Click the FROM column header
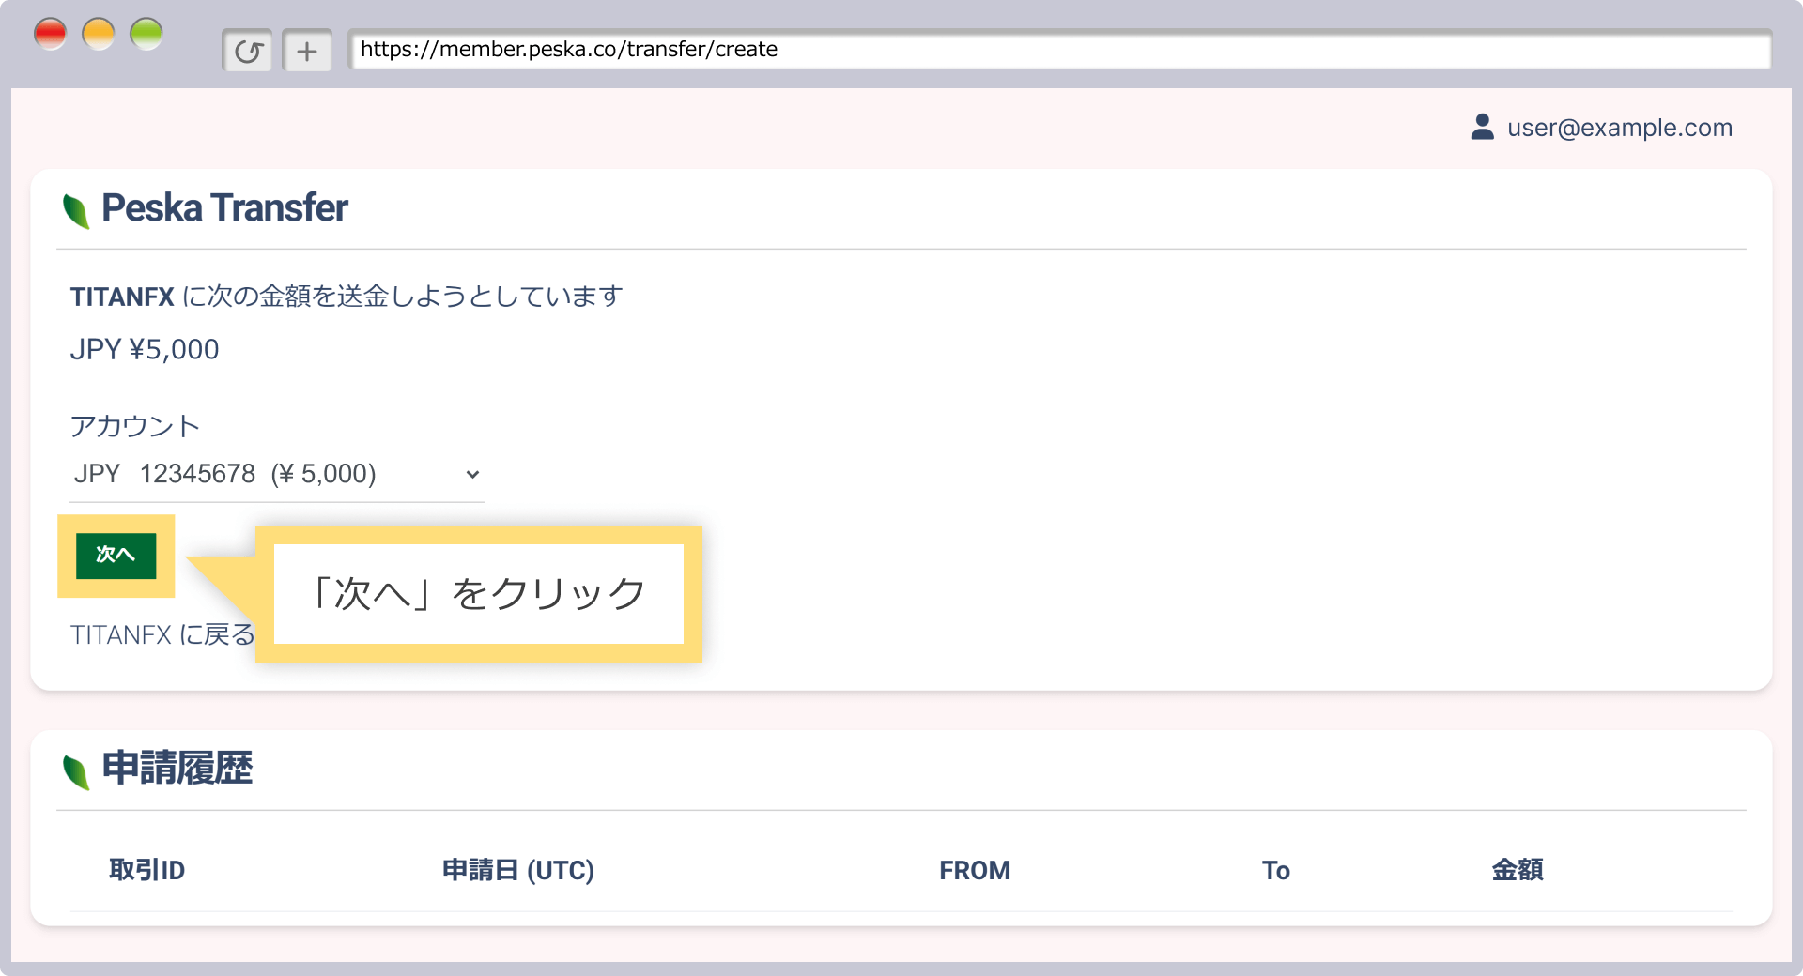1803x976 pixels. 975,870
